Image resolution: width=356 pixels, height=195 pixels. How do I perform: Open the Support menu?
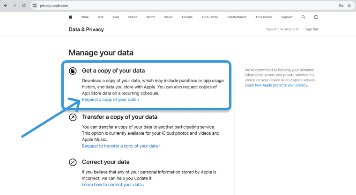(x=287, y=17)
